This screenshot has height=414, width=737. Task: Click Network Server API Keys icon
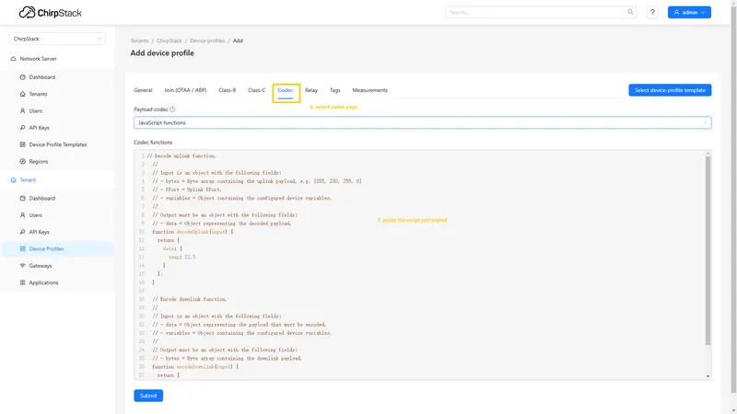tap(22, 128)
